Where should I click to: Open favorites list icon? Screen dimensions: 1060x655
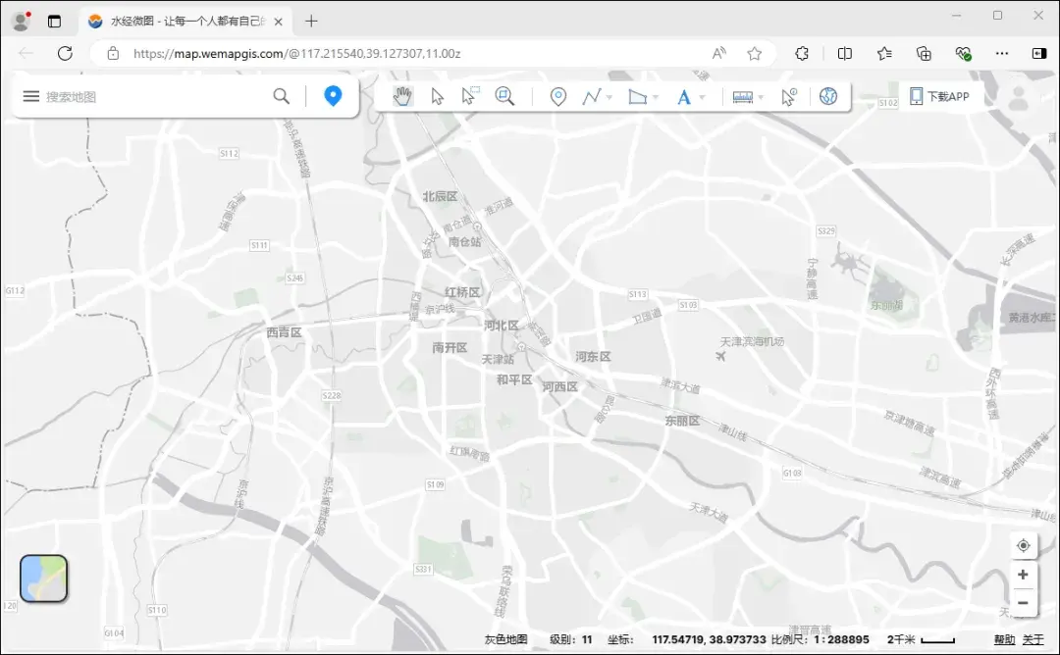tap(884, 53)
